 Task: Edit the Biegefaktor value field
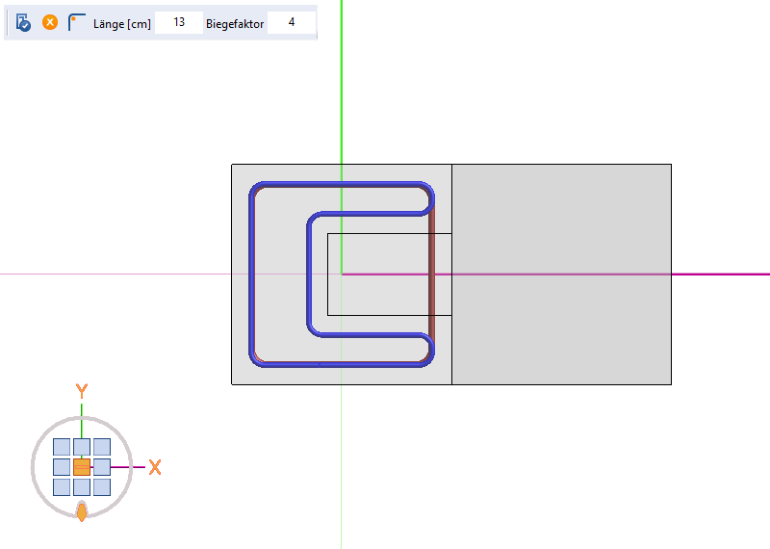[x=292, y=22]
